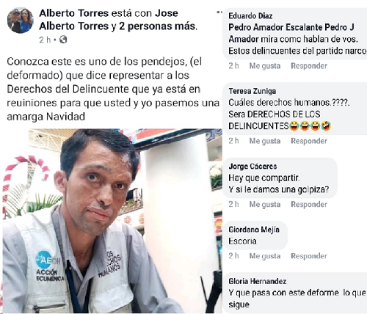This screenshot has height=314, width=367.
Task: Show the '2 personas más' tagged list
Action: pos(158,26)
